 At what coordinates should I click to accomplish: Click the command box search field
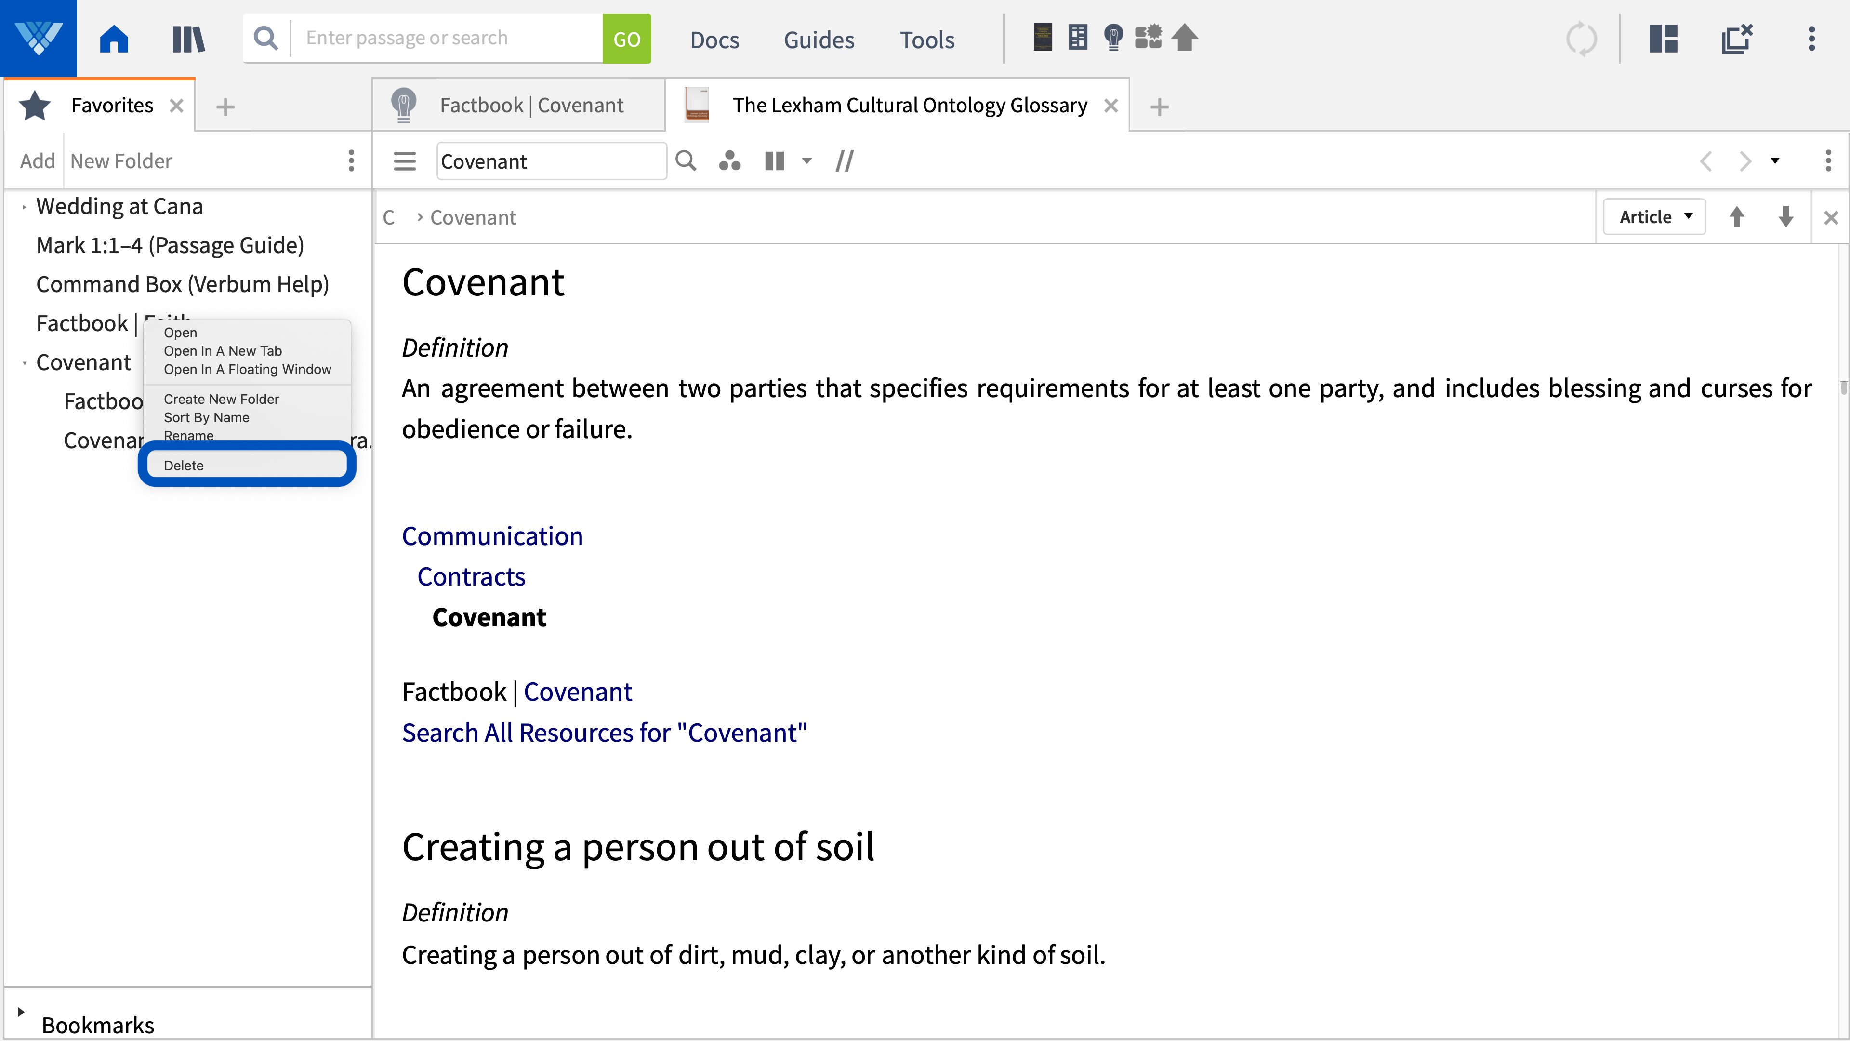pos(447,38)
